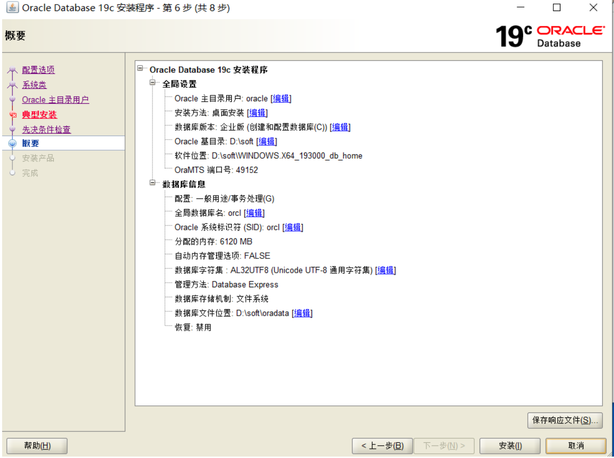Click the Java installer icon in title bar
614x458 pixels.
pyautogui.click(x=12, y=7)
